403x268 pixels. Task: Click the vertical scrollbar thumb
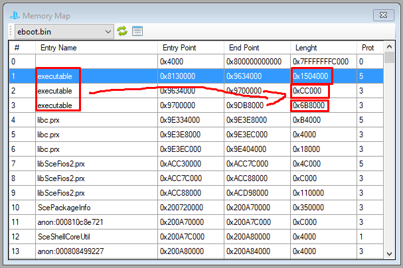[x=389, y=58]
